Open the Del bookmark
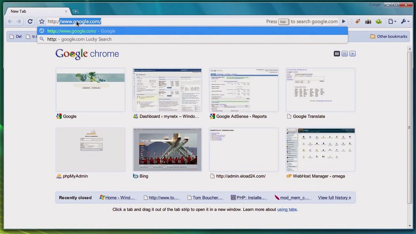 tap(16, 36)
